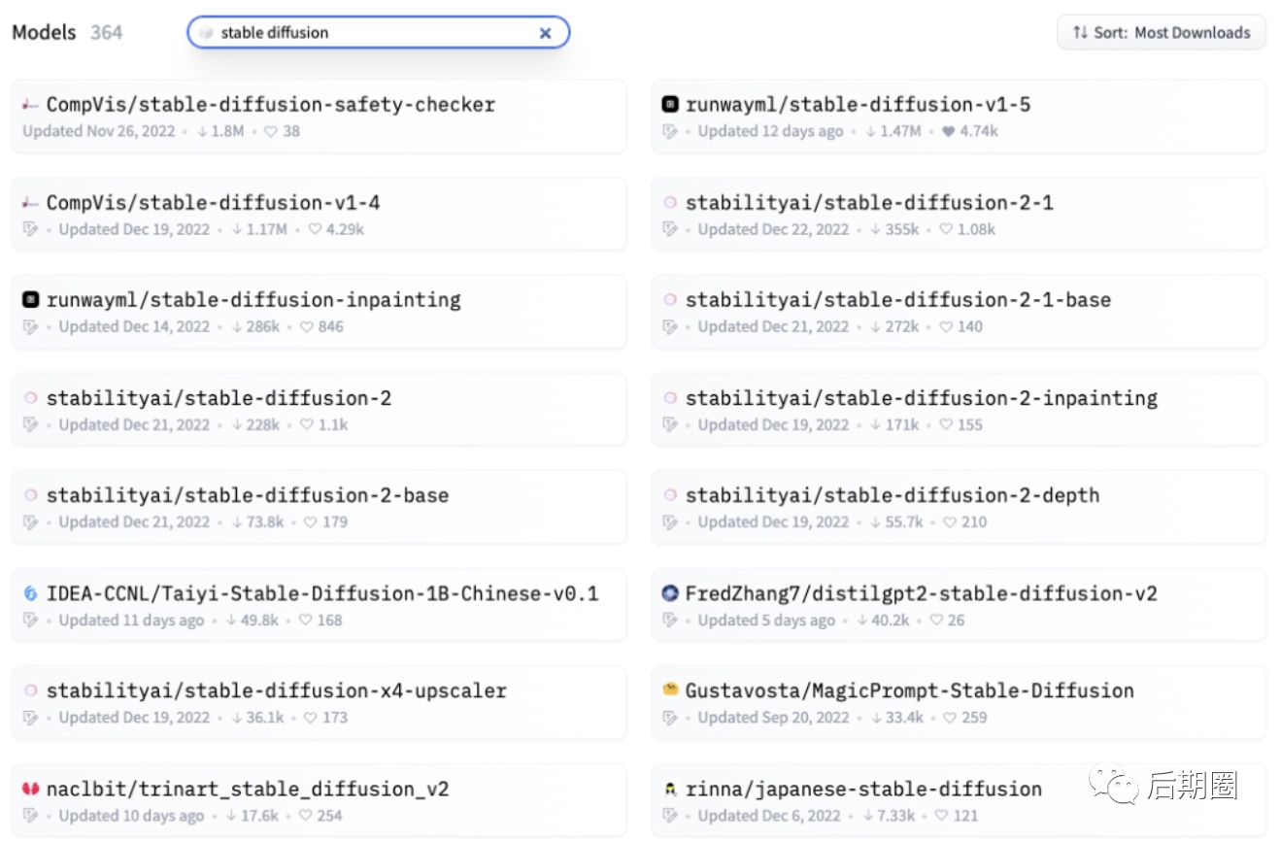Screen dimensions: 1280x841
Task: Click the task-type icon under distilgpt2-stable-diffusion-v2
Action: click(x=669, y=620)
